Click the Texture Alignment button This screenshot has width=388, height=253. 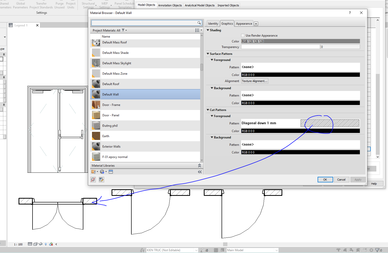pyautogui.click(x=255, y=81)
